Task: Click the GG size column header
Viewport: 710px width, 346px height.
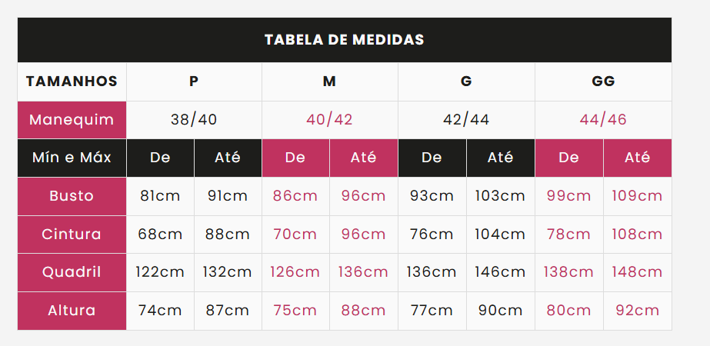Action: pyautogui.click(x=603, y=82)
